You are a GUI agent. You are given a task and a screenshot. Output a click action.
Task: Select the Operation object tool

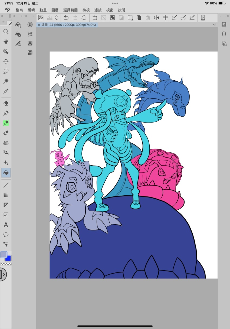click(x=6, y=51)
